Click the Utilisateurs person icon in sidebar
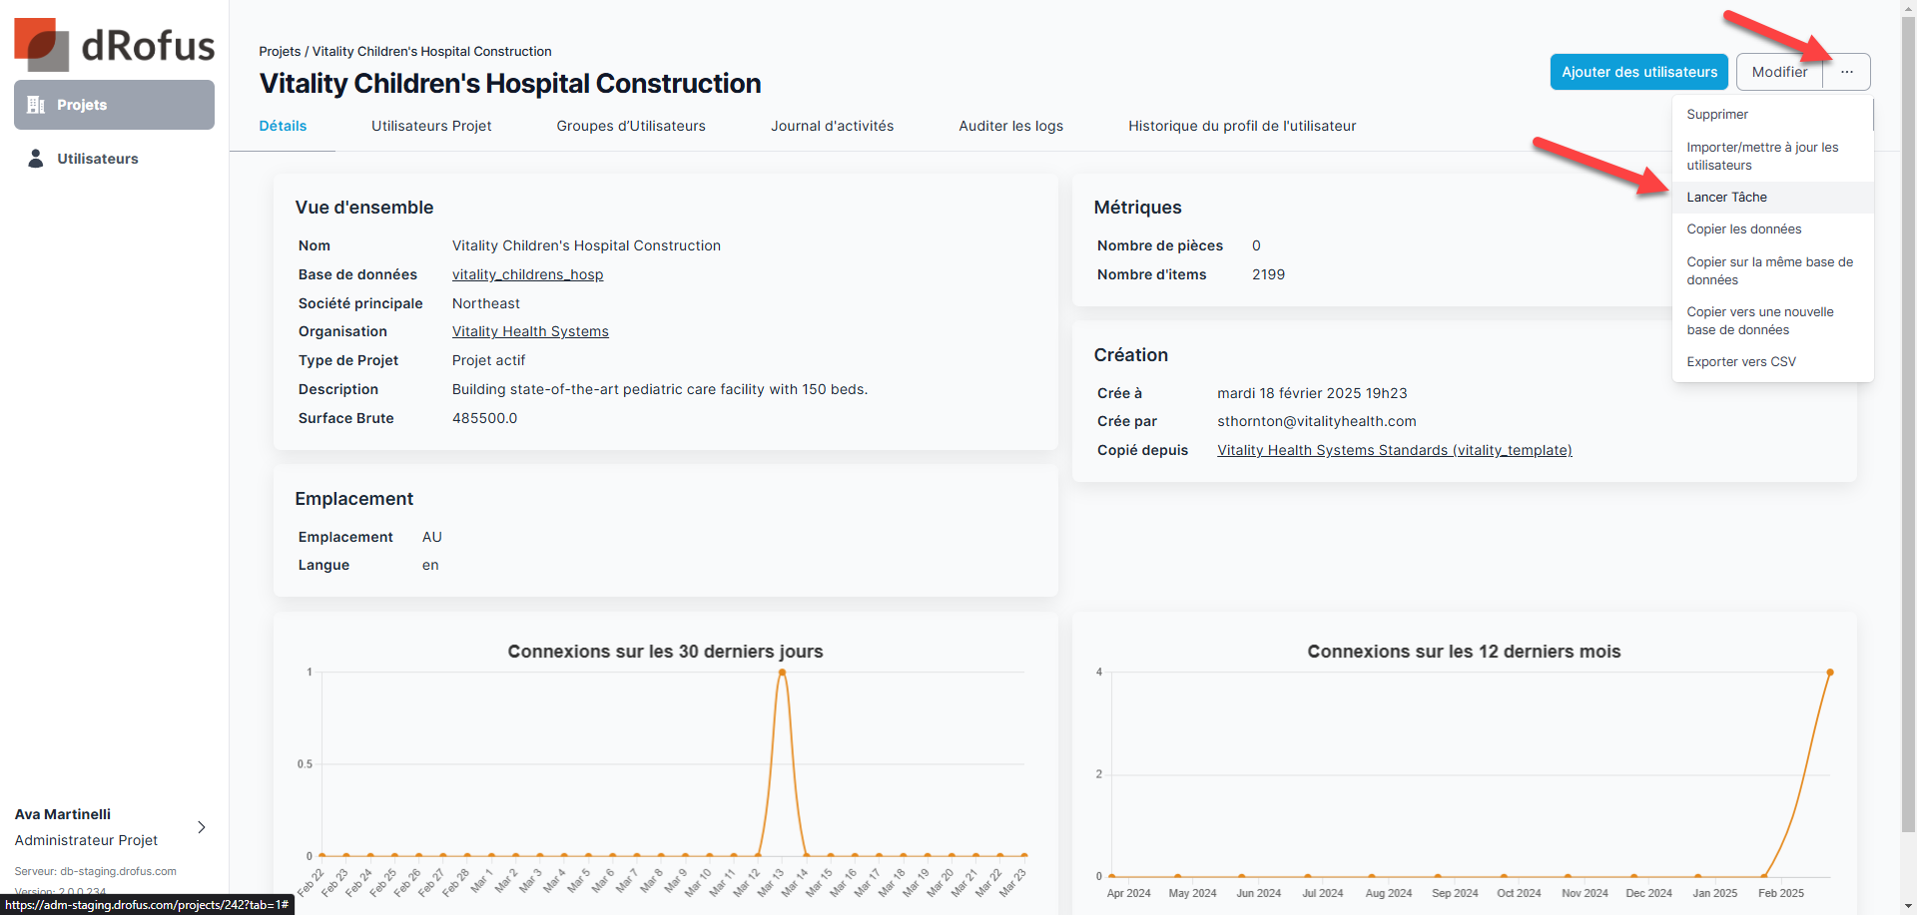 (x=36, y=159)
